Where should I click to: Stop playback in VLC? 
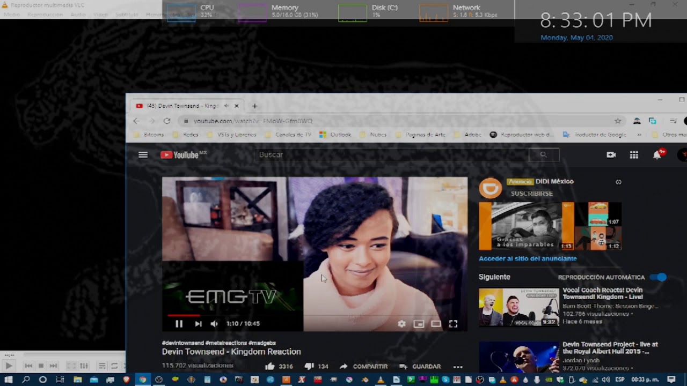point(41,366)
